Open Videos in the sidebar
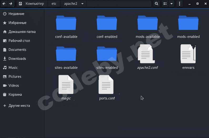 pos(22,86)
